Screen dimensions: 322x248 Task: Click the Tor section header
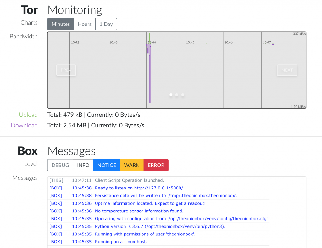29,10
